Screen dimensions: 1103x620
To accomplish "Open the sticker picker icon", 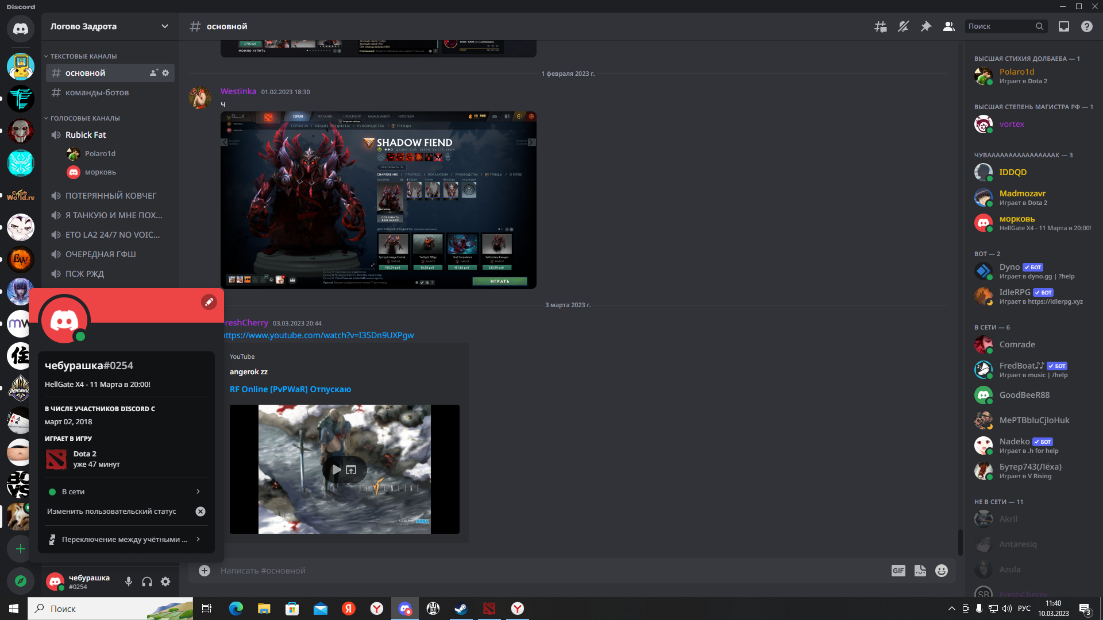I will point(920,571).
